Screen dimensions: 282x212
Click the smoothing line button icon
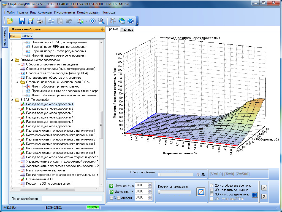pyautogui.click(x=201, y=192)
